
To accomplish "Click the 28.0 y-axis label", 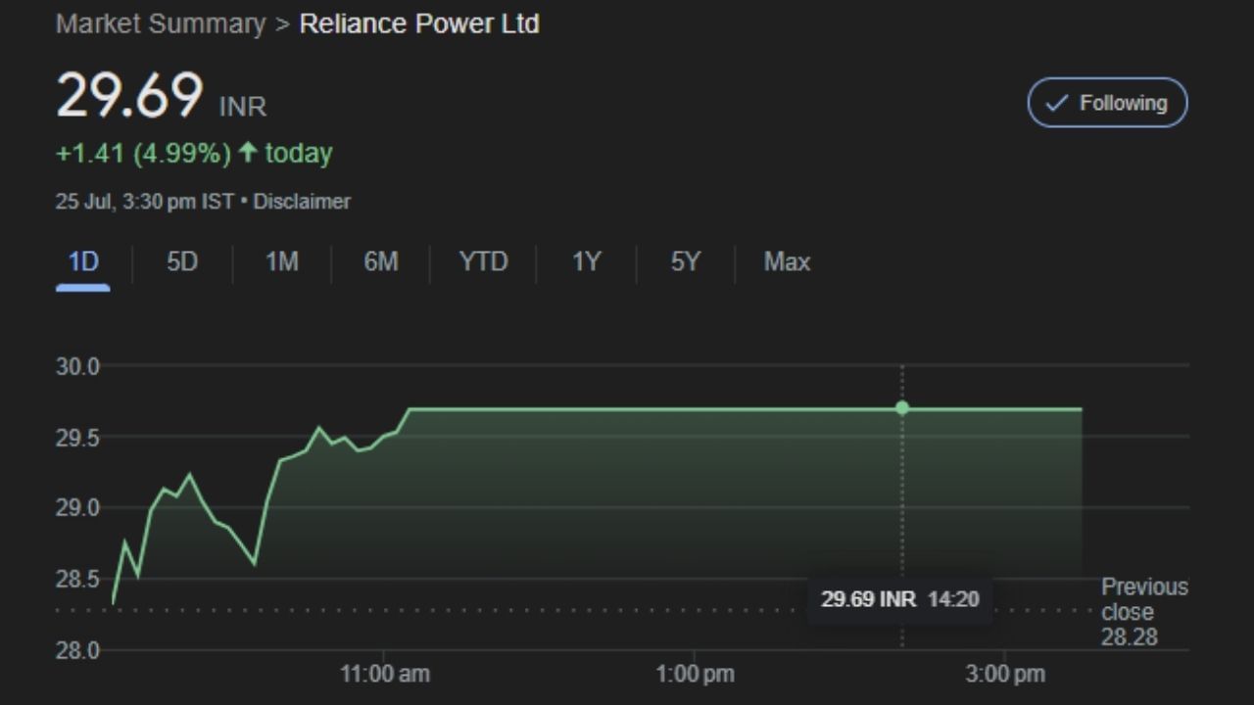I will tap(77, 649).
